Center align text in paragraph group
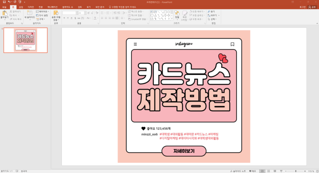319x173 pixels. (x=106, y=18)
